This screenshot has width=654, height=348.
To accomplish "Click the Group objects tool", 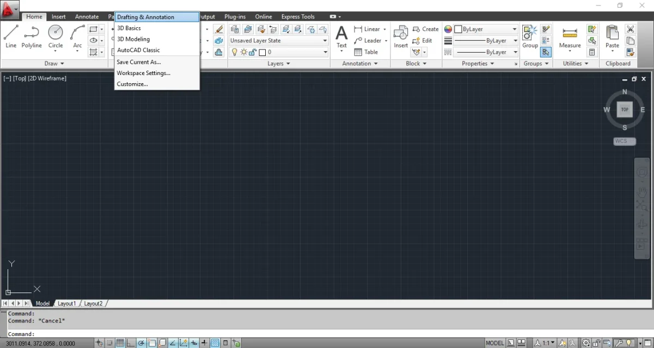I will pyautogui.click(x=530, y=36).
